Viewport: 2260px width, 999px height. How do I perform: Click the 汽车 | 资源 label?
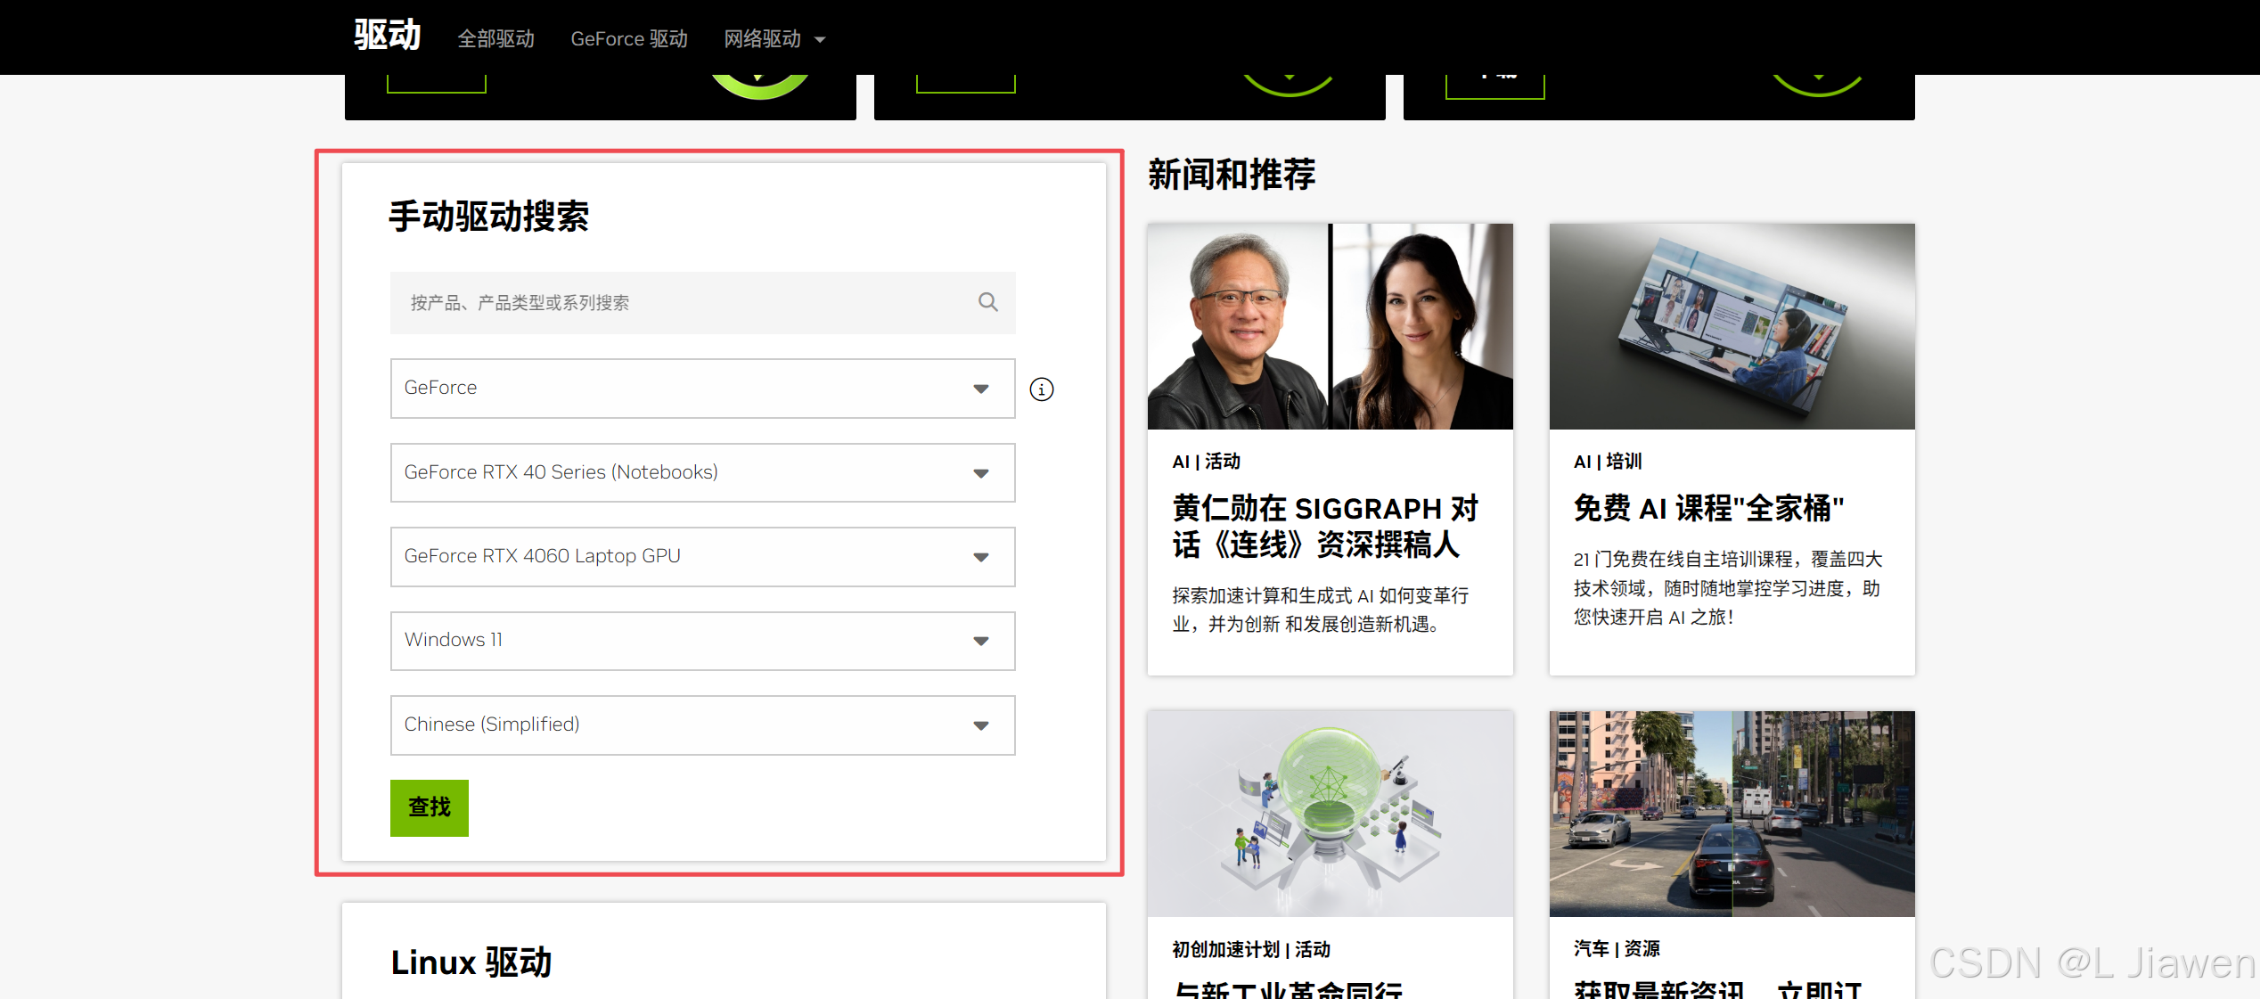point(1617,949)
